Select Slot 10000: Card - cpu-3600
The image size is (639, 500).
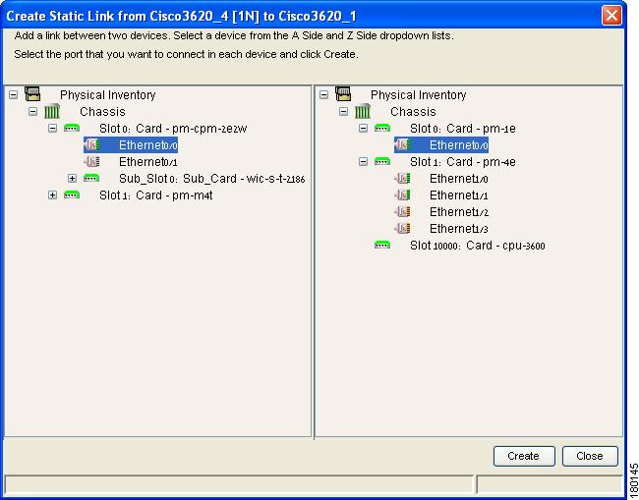478,246
